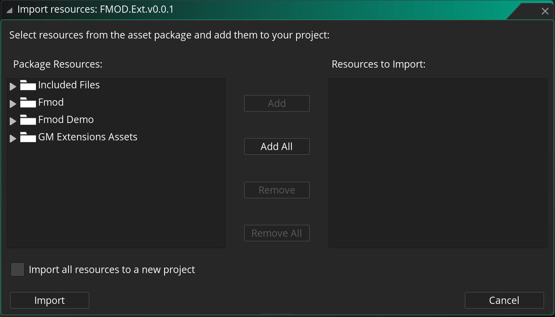Image resolution: width=555 pixels, height=317 pixels.
Task: Select the Fmod row label
Action: click(51, 102)
